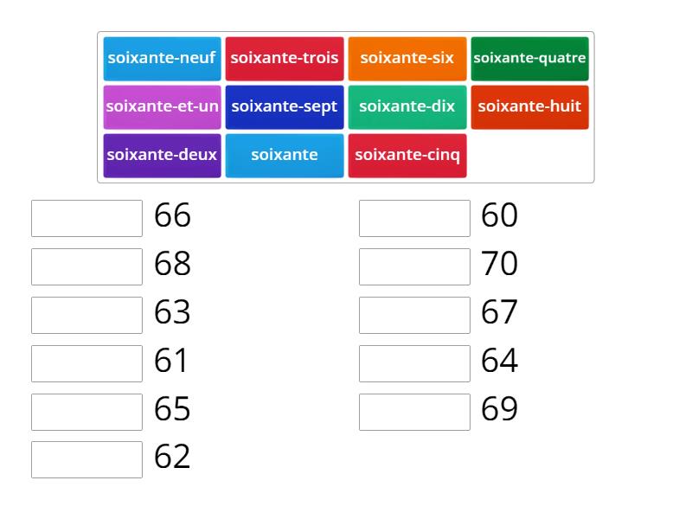Click the soixante-neuf word tile

tap(162, 59)
